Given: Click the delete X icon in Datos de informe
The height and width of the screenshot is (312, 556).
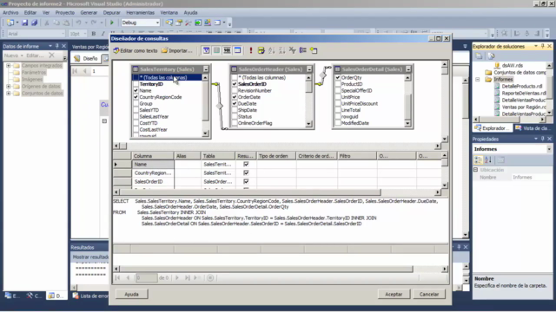Looking at the screenshot, I should [52, 55].
